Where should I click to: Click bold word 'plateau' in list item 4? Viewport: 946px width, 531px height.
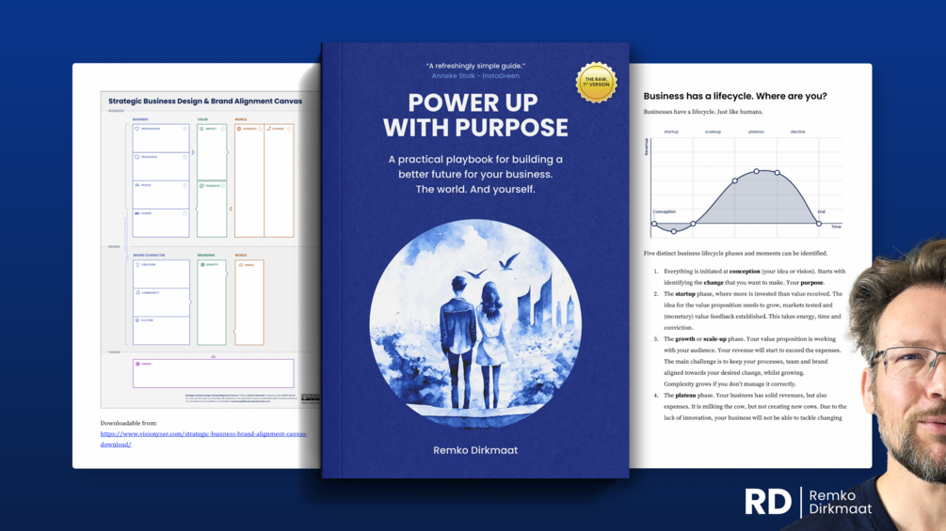685,396
